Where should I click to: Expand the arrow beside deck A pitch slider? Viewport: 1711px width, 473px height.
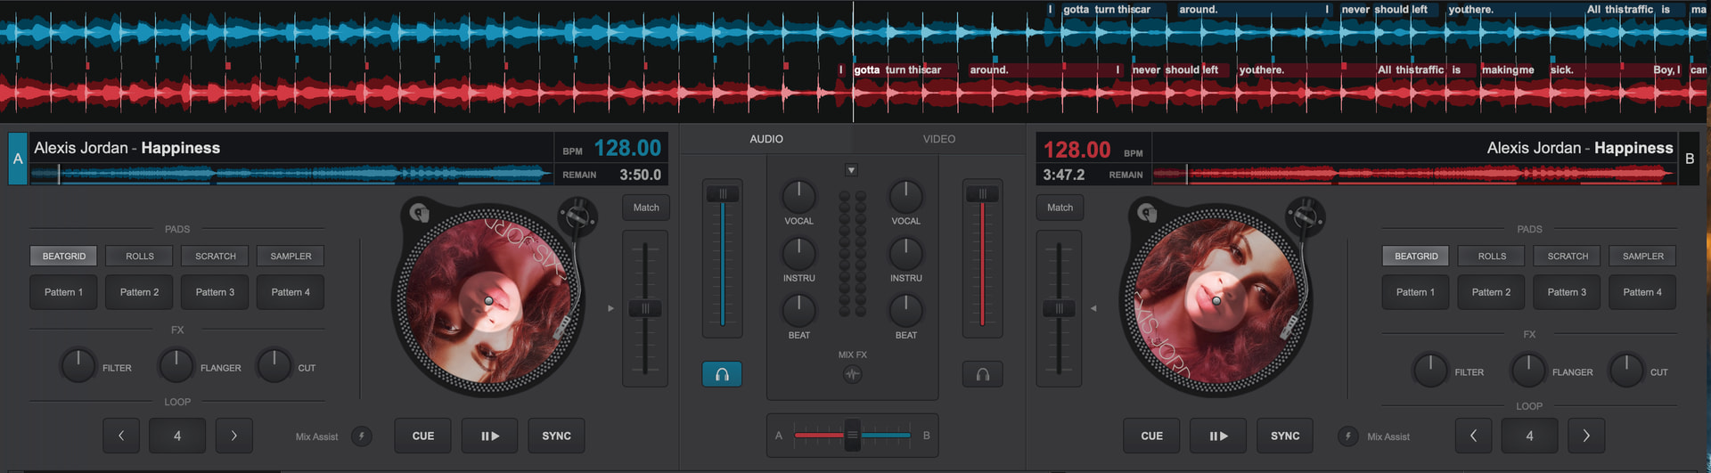[x=610, y=308]
